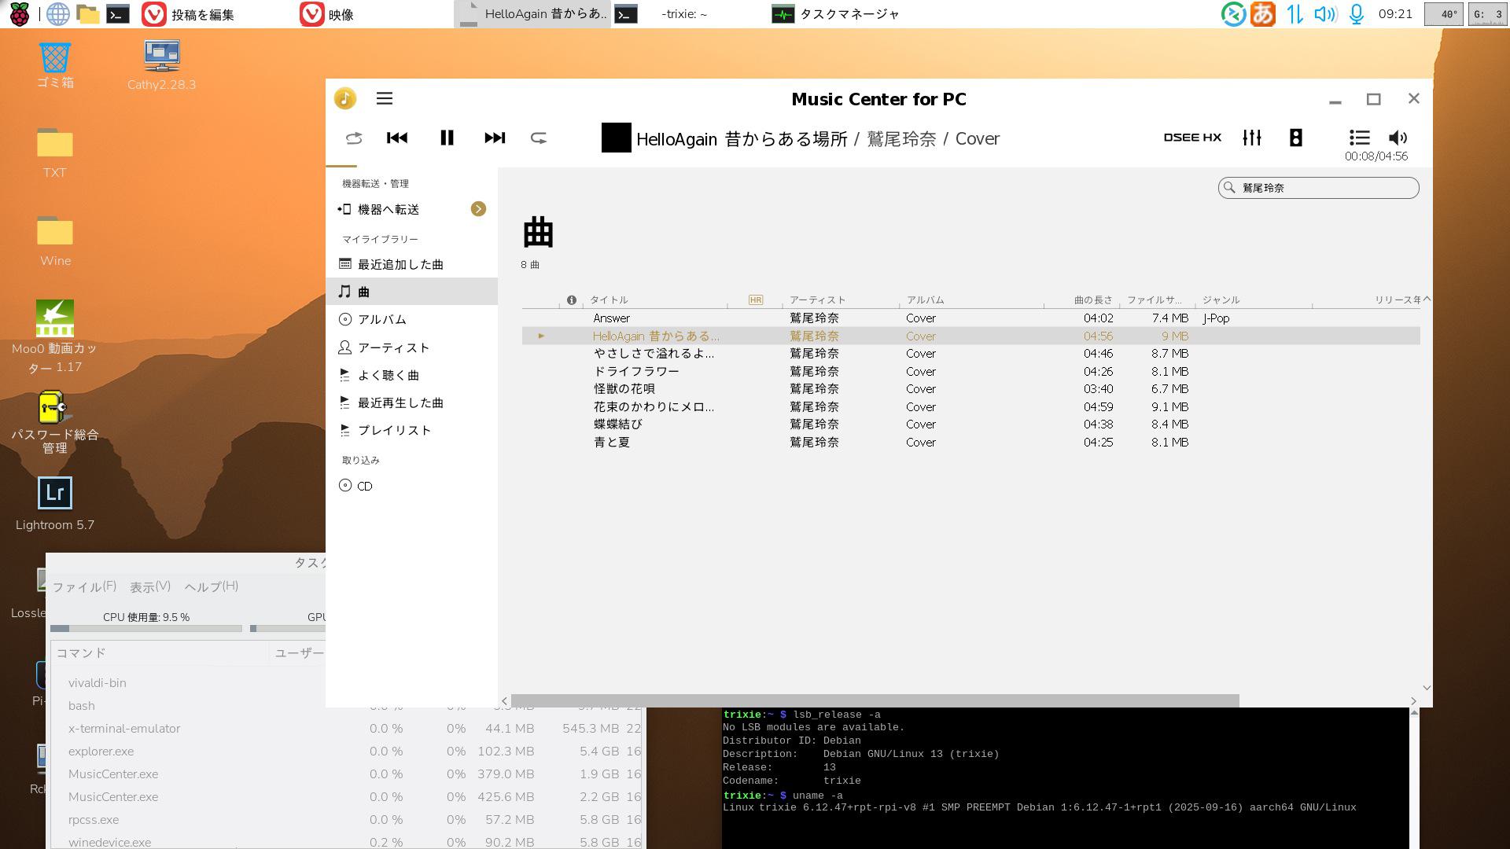This screenshot has width=1510, height=849.
Task: Open the プレイリスト section
Action: pos(394,430)
